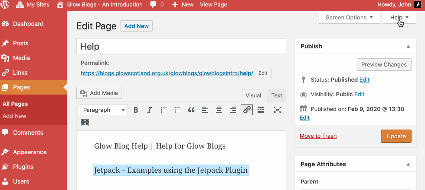Expand the Help tab dropdown
The image size is (425, 190).
point(399,18)
